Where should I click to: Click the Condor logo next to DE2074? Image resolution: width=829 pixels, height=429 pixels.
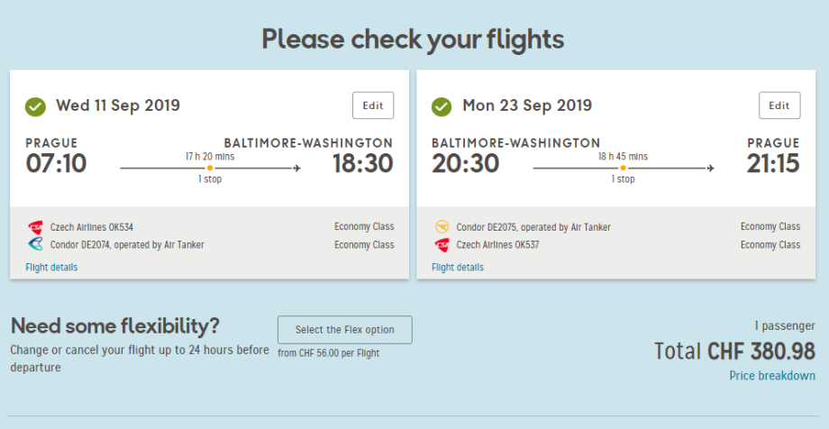tap(35, 244)
